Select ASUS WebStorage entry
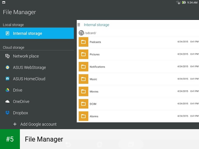 (x=37, y=67)
